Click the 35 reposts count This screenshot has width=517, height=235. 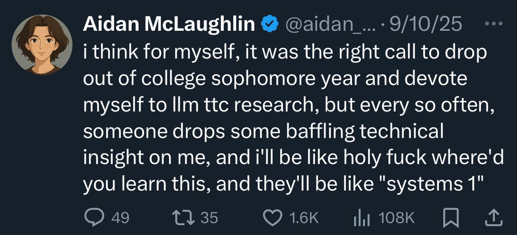210,218
